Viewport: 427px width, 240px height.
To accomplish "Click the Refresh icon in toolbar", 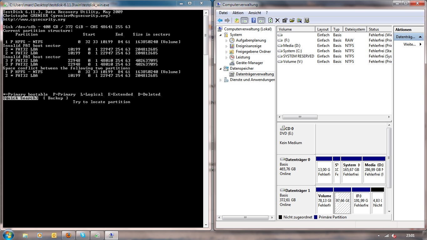I will coord(270,20).
